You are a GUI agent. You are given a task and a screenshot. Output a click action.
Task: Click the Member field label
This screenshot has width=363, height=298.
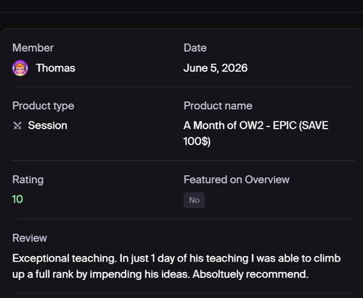pyautogui.click(x=33, y=48)
